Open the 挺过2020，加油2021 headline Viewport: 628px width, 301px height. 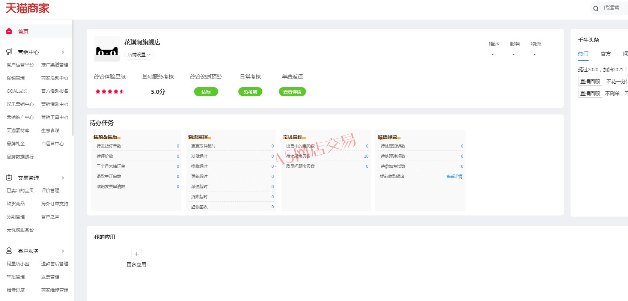click(x=602, y=69)
